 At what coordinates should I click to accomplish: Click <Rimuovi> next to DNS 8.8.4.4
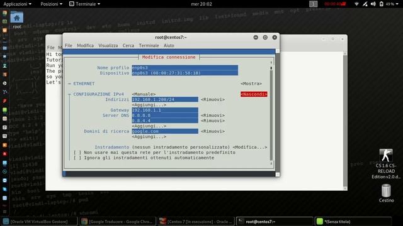point(213,121)
